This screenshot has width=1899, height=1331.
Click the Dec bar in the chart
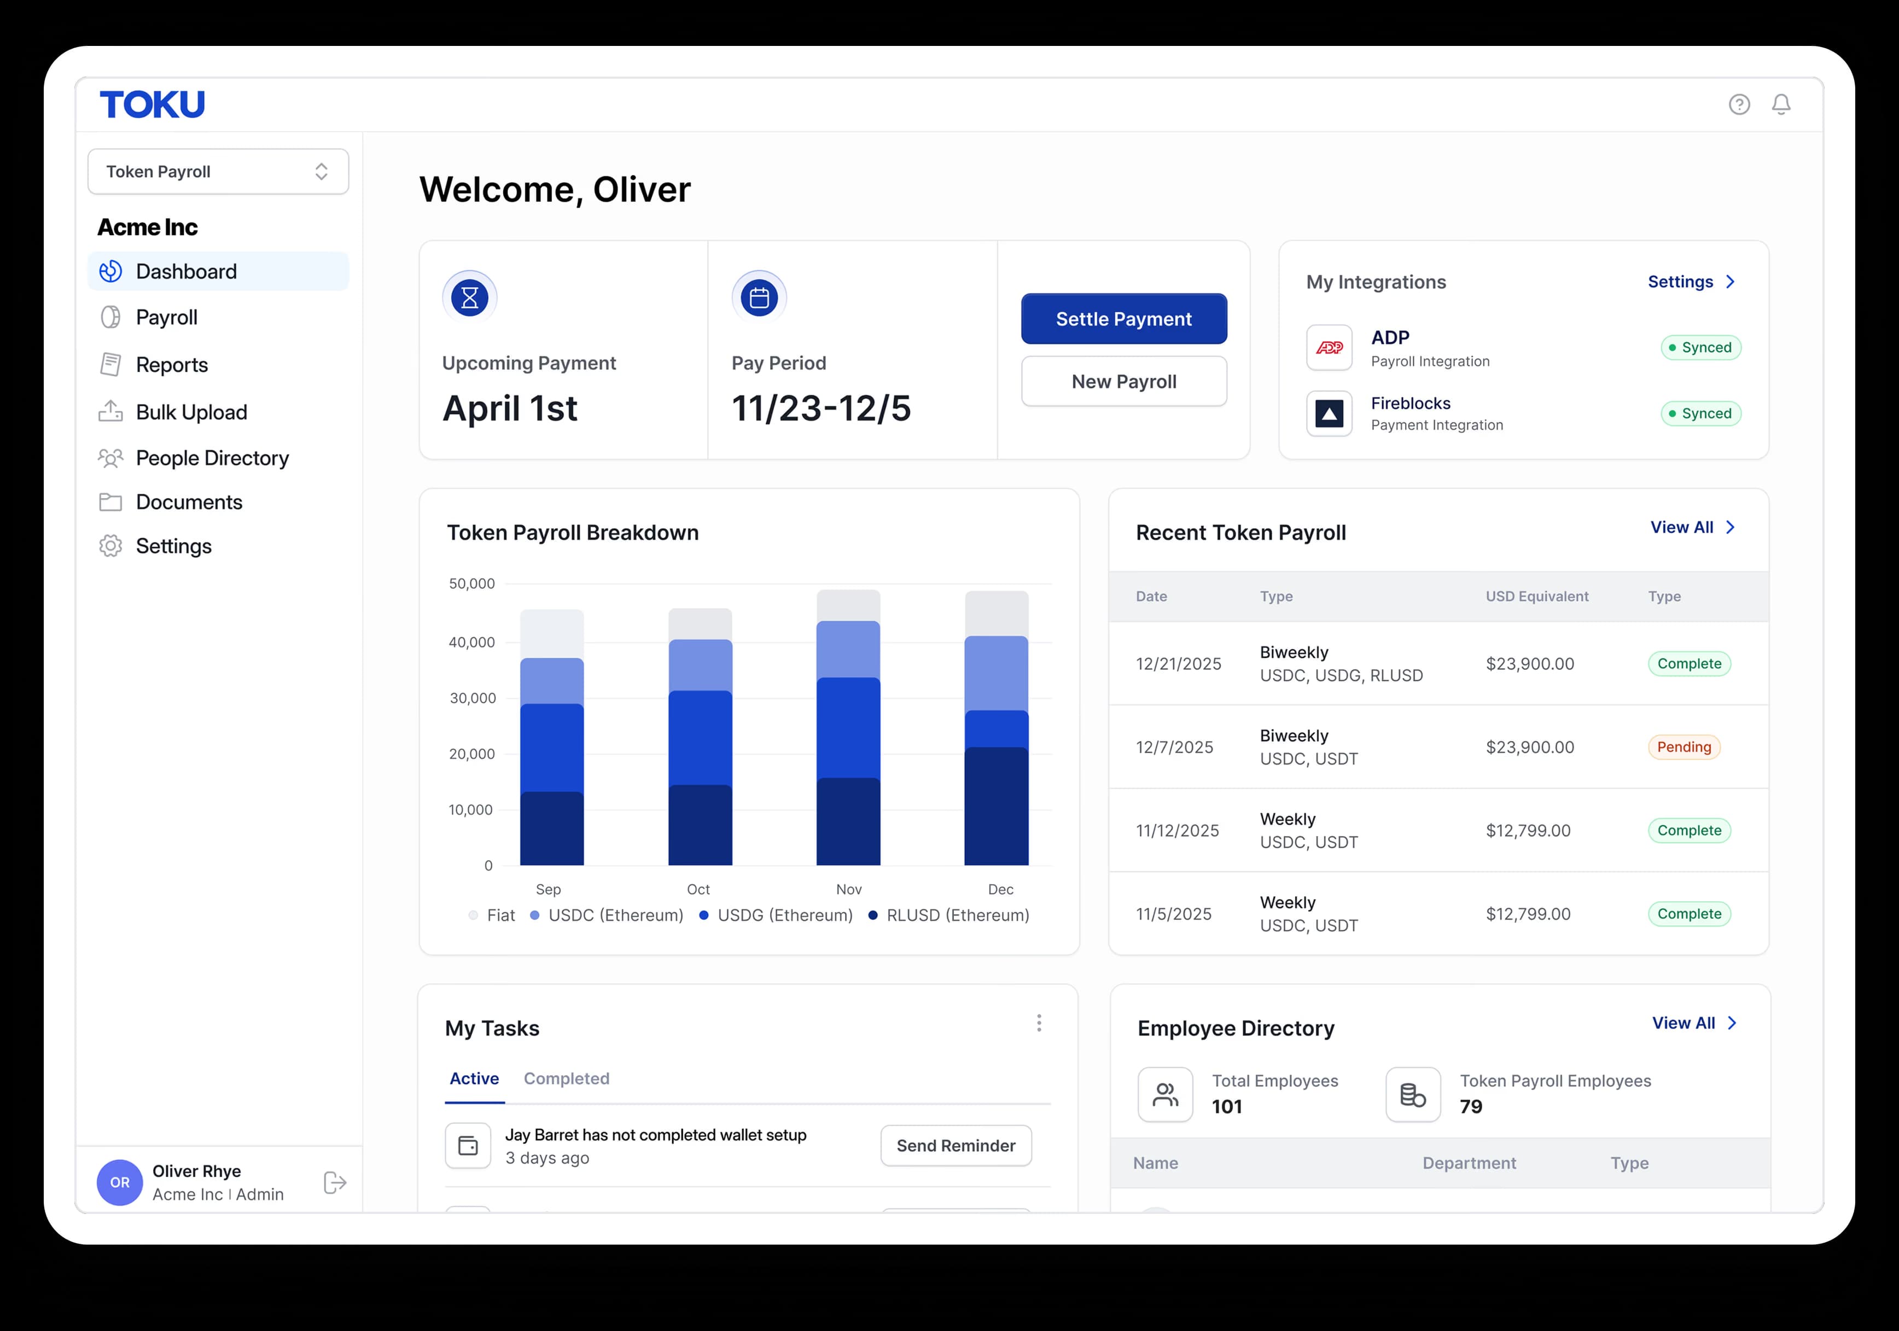(997, 728)
